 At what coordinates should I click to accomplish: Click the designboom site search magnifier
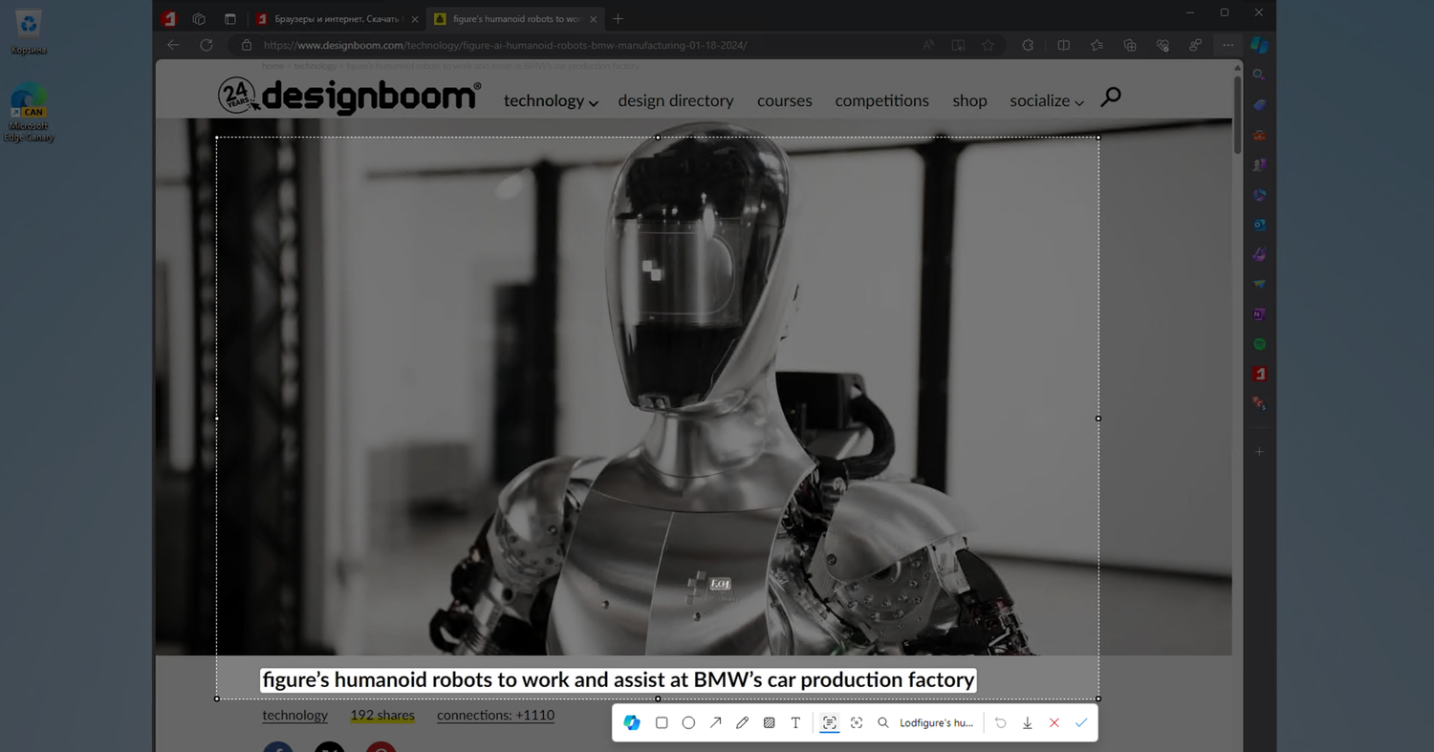click(x=1110, y=97)
